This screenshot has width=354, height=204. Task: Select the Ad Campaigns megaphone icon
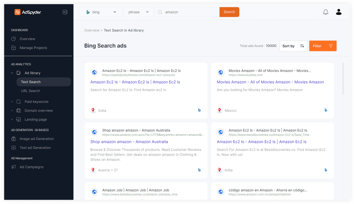(13, 167)
